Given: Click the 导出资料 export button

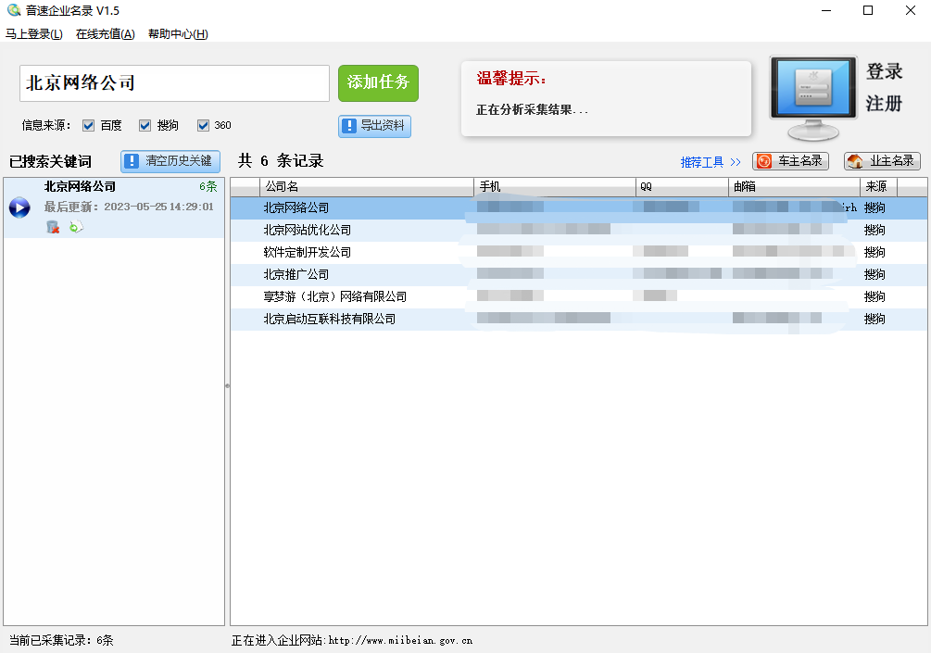Looking at the screenshot, I should pyautogui.click(x=374, y=126).
